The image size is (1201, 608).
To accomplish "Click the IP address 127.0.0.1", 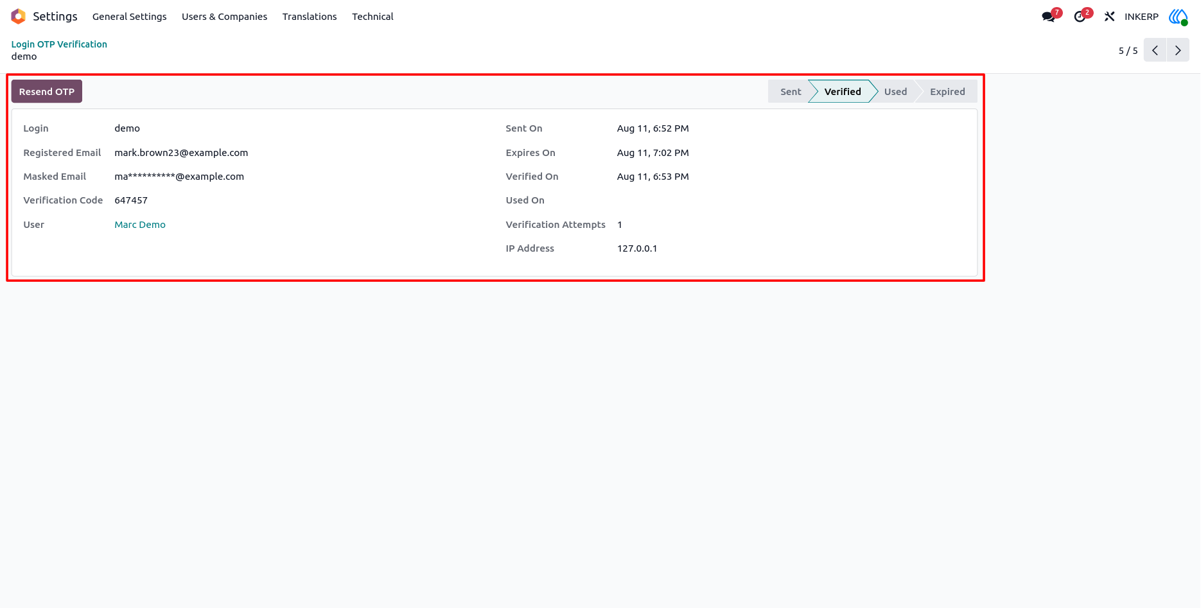I will tap(637, 248).
